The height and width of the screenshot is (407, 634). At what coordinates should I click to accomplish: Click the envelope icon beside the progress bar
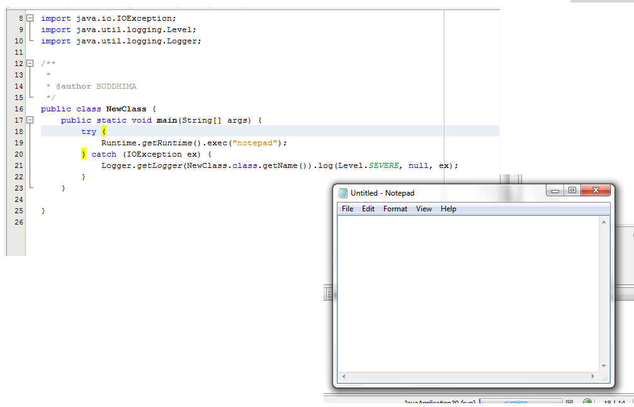[x=569, y=402]
